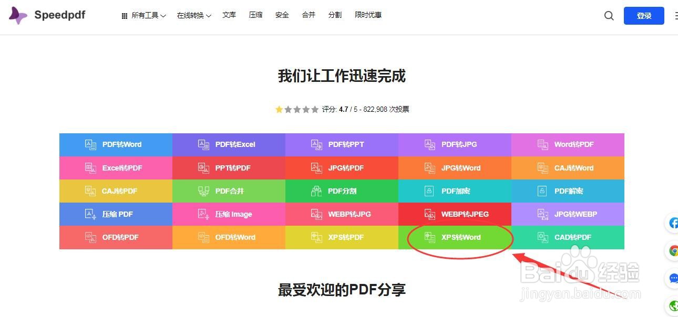Select the PDF转Word conversion tool
Image resolution: width=678 pixels, height=317 pixels.
[116, 144]
